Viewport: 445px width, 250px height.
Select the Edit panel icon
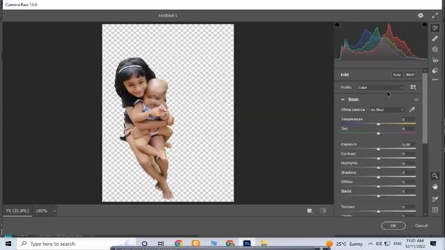point(435,28)
